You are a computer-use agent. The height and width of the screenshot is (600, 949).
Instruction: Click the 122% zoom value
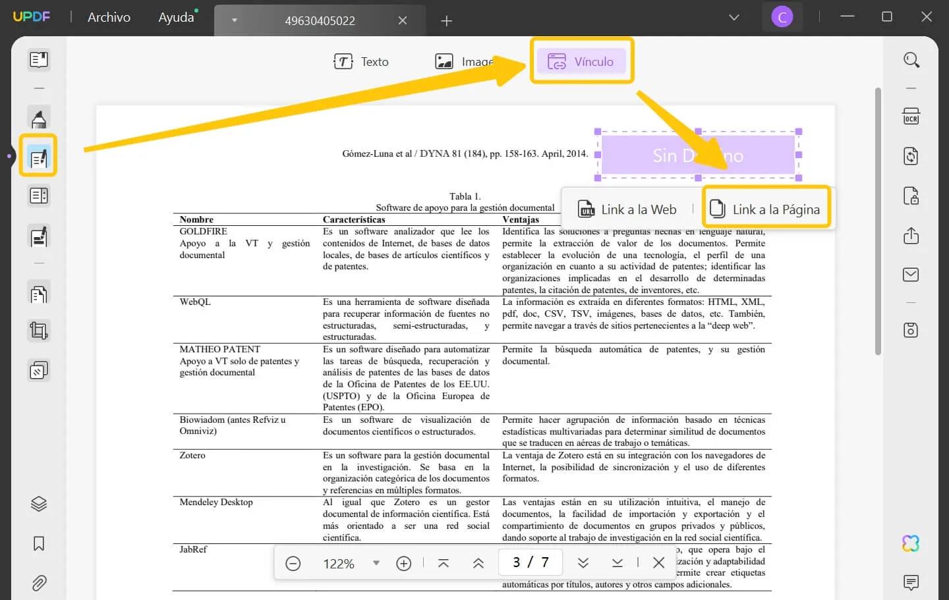[339, 564]
